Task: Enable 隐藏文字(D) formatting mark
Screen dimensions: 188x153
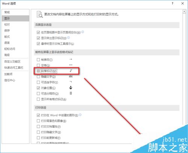Action: click(x=38, y=76)
